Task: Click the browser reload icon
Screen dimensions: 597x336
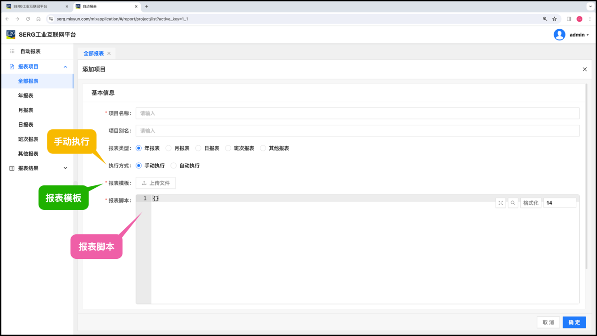Action: coord(28,19)
